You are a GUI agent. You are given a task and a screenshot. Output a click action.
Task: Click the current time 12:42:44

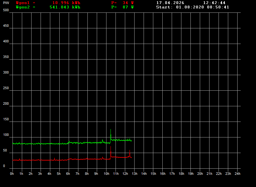[x=214, y=3]
